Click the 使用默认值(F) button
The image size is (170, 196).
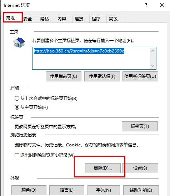click(102, 76)
